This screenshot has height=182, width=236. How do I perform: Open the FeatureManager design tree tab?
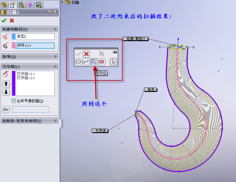coord(4,5)
